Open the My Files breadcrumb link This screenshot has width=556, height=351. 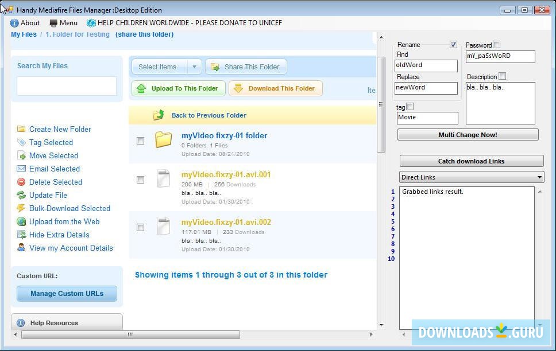(24, 34)
